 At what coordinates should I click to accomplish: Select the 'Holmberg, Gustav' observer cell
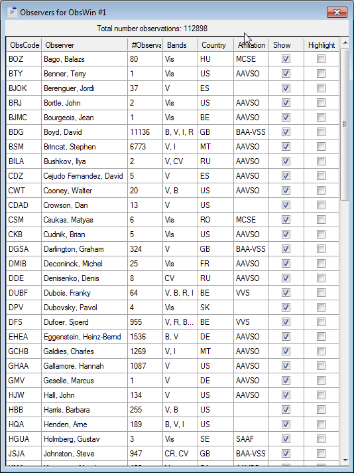click(84, 439)
